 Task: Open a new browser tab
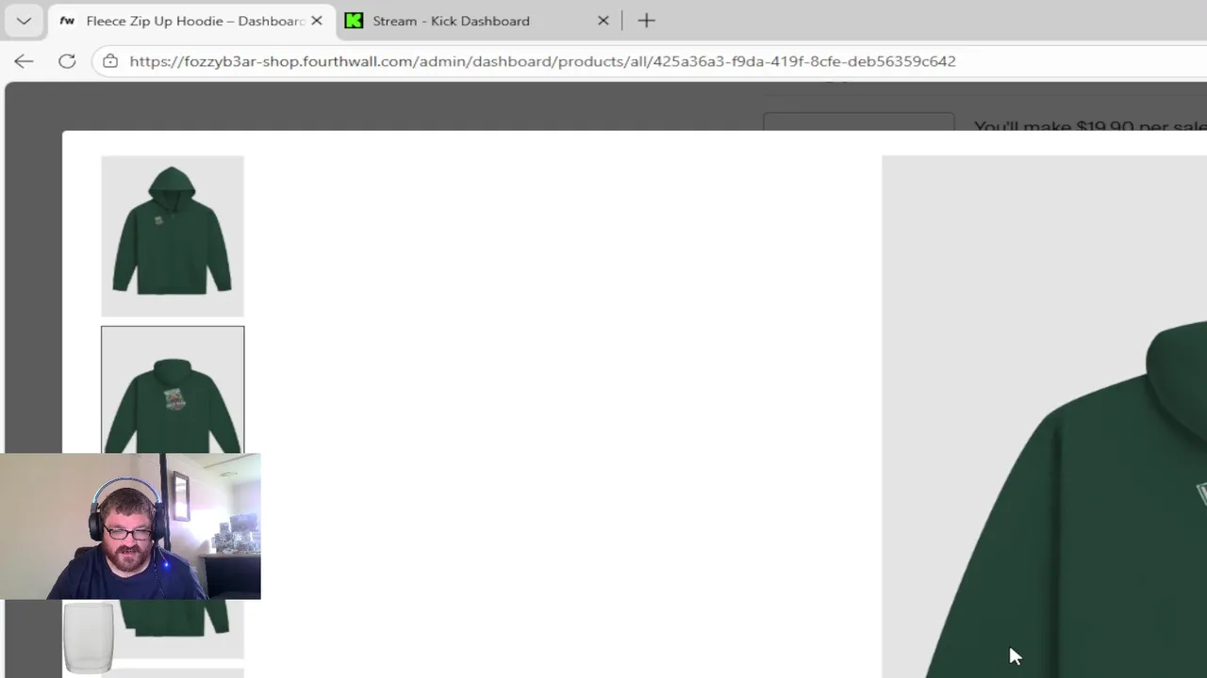point(646,21)
